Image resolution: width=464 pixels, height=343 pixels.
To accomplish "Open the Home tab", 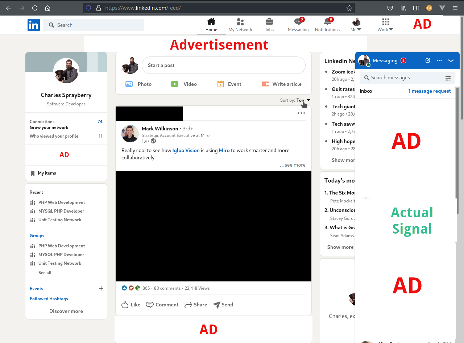I will coord(211,25).
